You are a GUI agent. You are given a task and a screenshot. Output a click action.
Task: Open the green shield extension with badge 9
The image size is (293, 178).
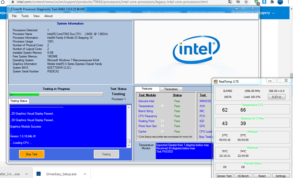(257, 2)
